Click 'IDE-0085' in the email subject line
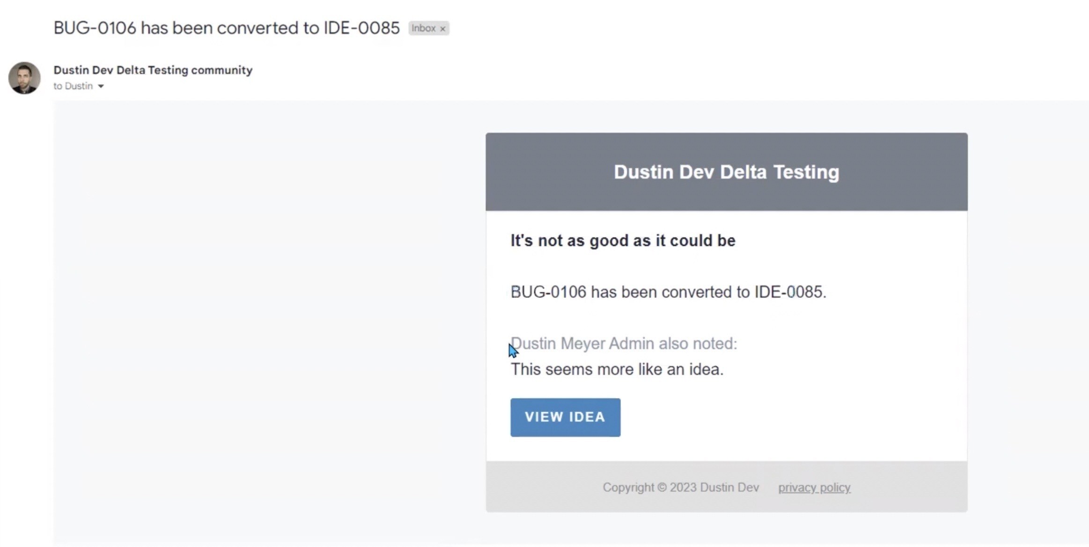 click(361, 28)
